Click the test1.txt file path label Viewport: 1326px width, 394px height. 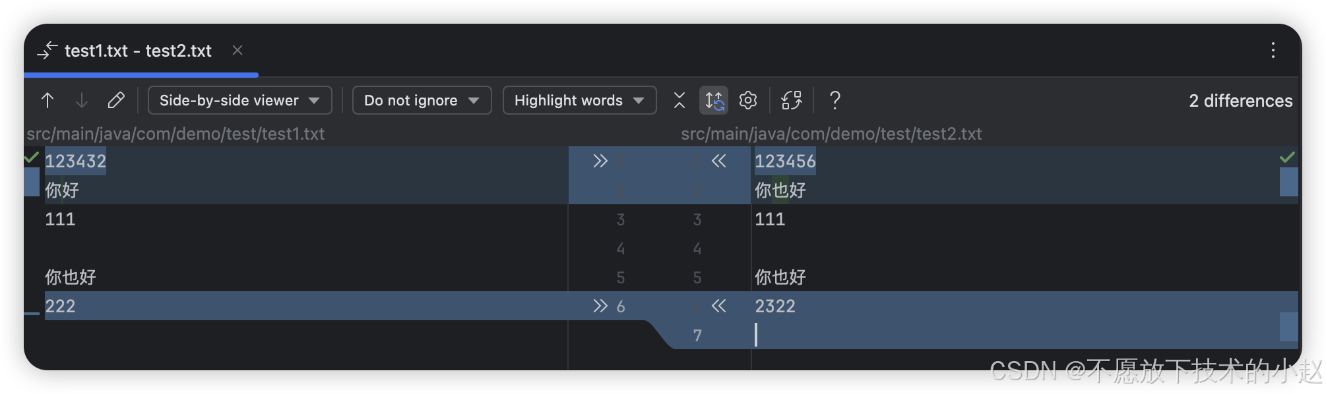tap(175, 134)
